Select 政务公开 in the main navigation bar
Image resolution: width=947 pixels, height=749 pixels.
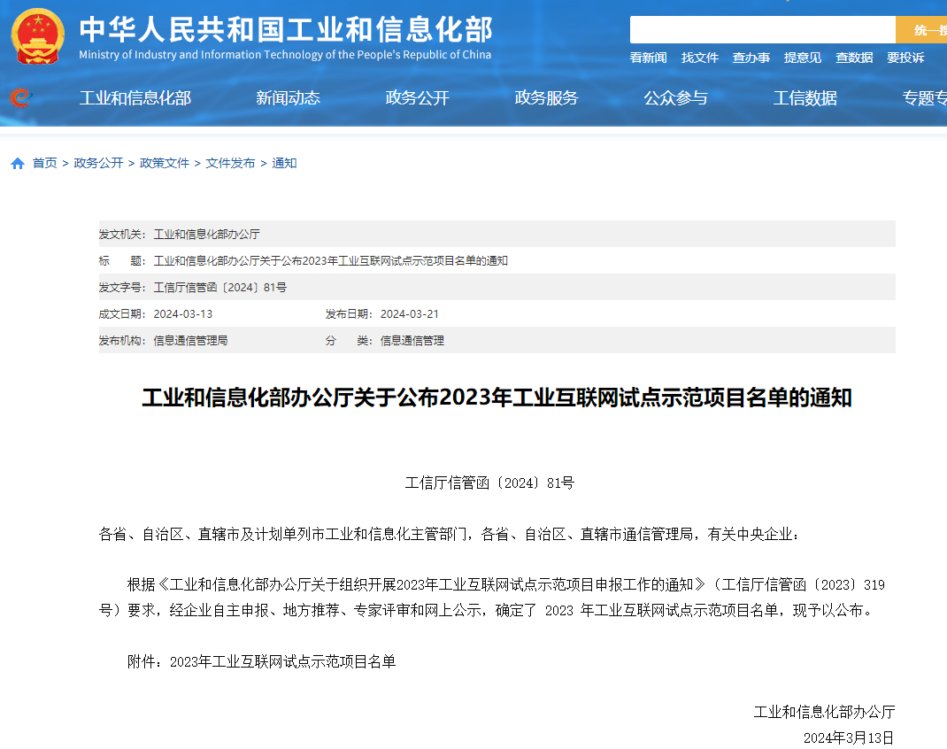[417, 98]
